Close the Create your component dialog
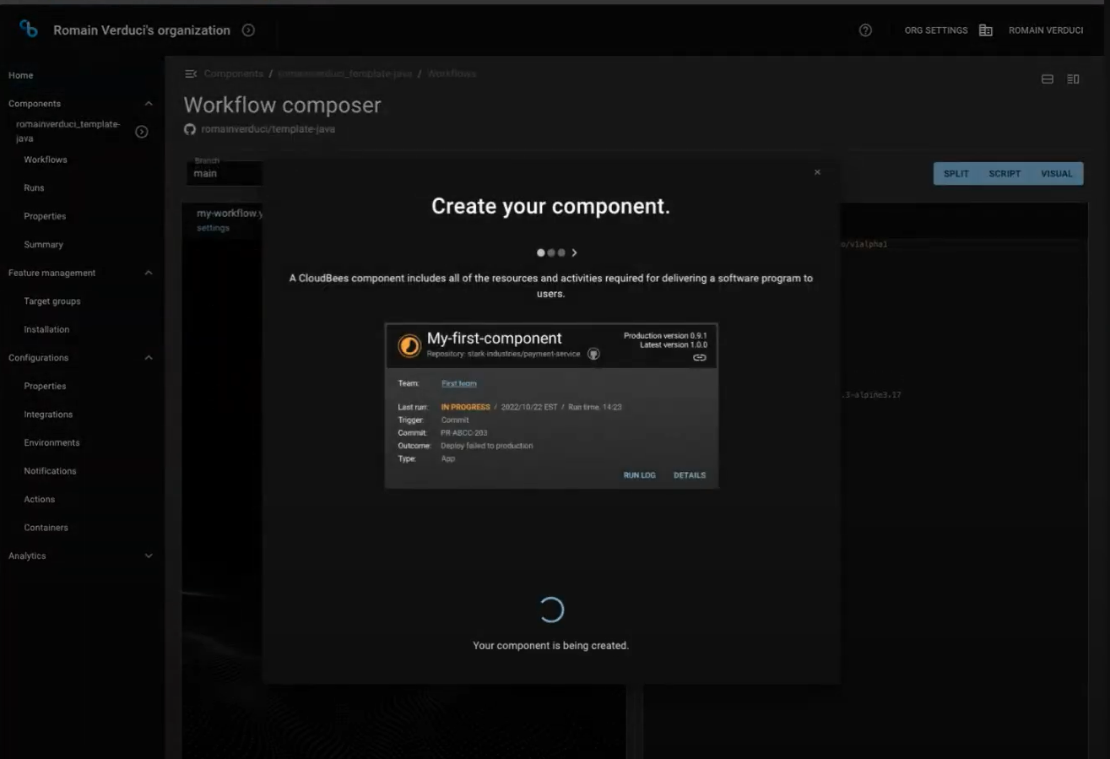1110x759 pixels. point(817,172)
